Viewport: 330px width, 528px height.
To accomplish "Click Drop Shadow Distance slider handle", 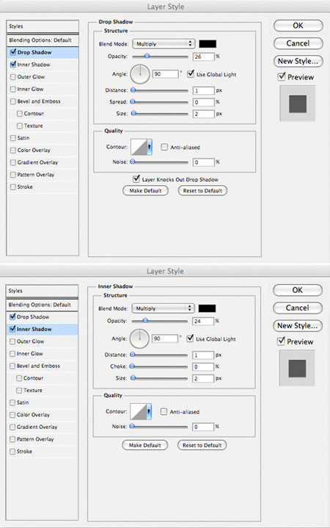I will click(133, 90).
